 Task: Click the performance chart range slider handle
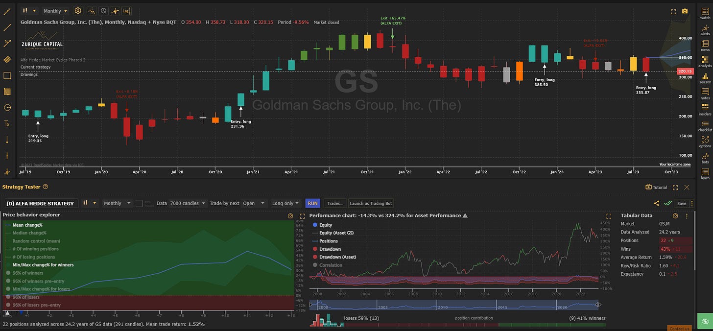coord(597,305)
